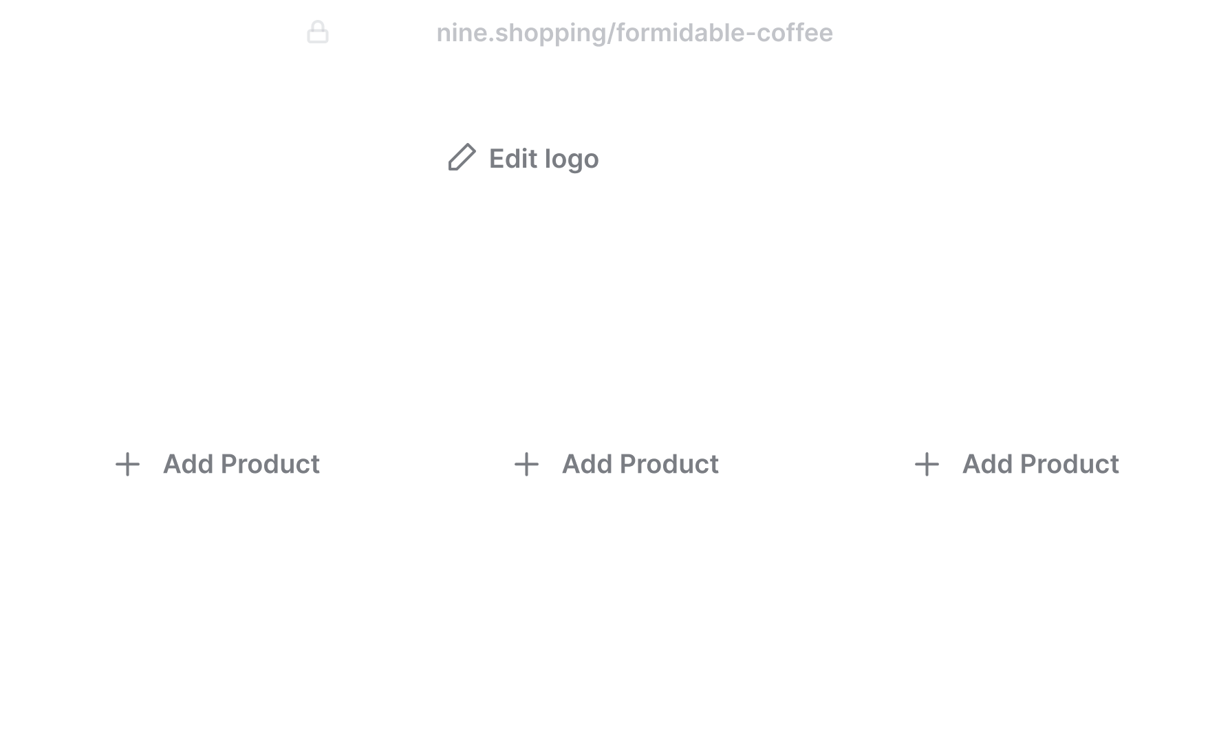The width and height of the screenshot is (1230, 741).
Task: Click the middle Add Product button
Action: 616,465
